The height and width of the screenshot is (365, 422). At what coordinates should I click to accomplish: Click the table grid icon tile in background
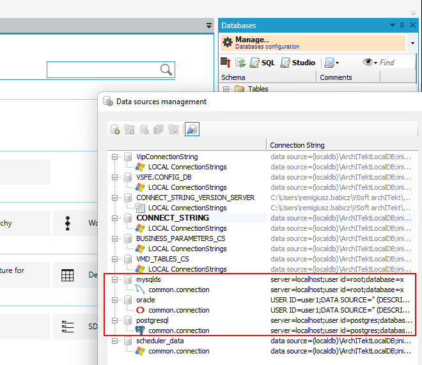[67, 275]
